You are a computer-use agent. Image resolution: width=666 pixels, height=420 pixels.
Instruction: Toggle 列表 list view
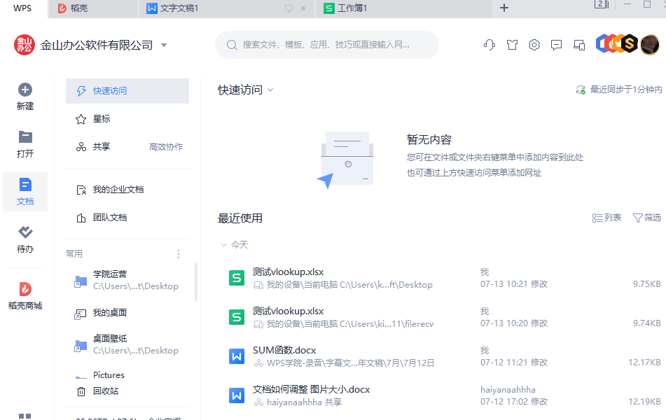pyautogui.click(x=606, y=218)
